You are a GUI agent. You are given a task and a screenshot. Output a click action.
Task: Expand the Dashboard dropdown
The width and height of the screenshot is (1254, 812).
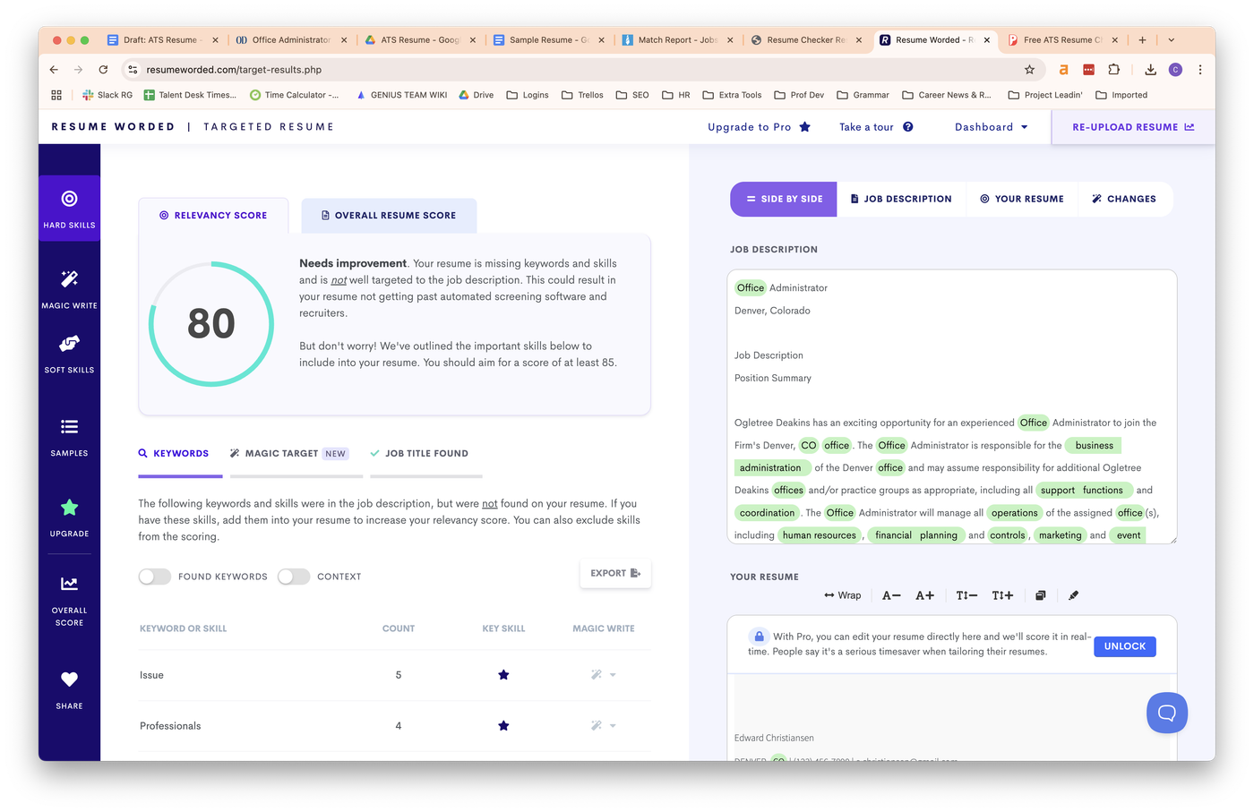click(x=992, y=127)
